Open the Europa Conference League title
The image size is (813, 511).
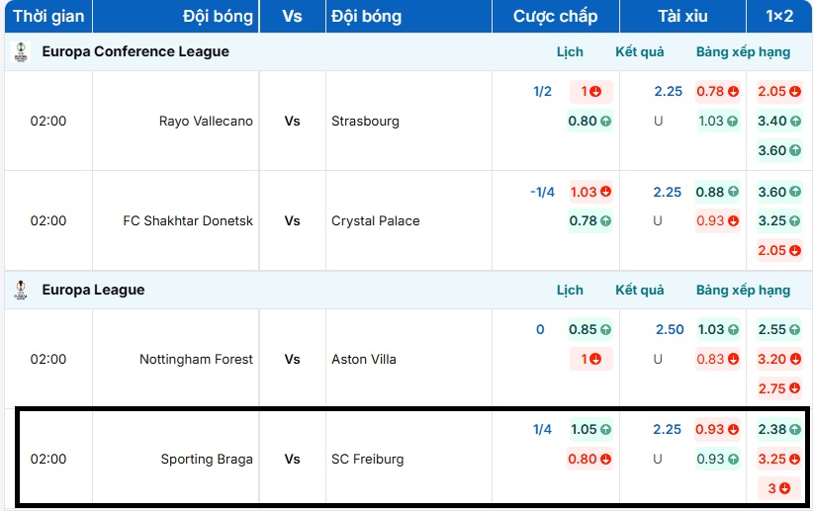[135, 51]
